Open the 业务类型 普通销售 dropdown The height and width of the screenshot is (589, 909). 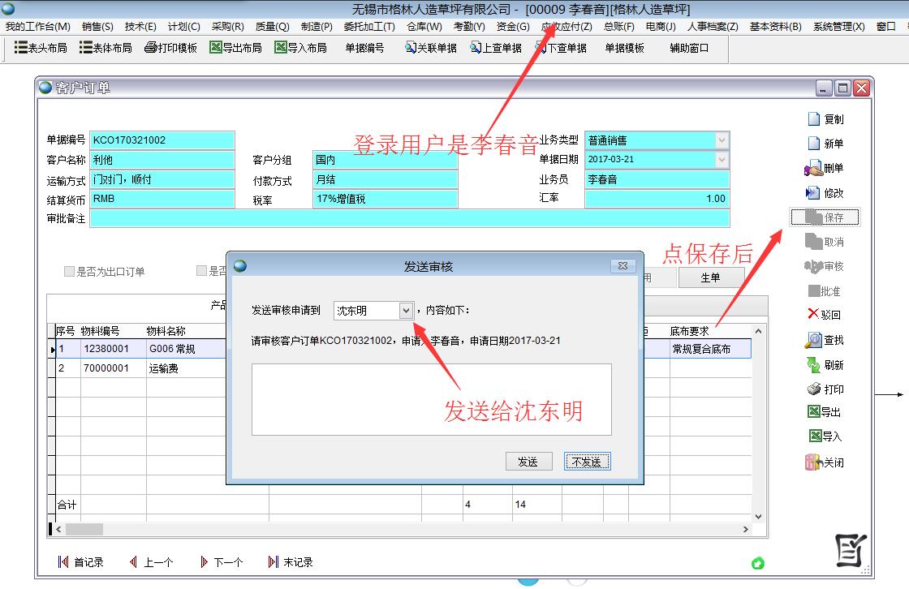coord(722,140)
